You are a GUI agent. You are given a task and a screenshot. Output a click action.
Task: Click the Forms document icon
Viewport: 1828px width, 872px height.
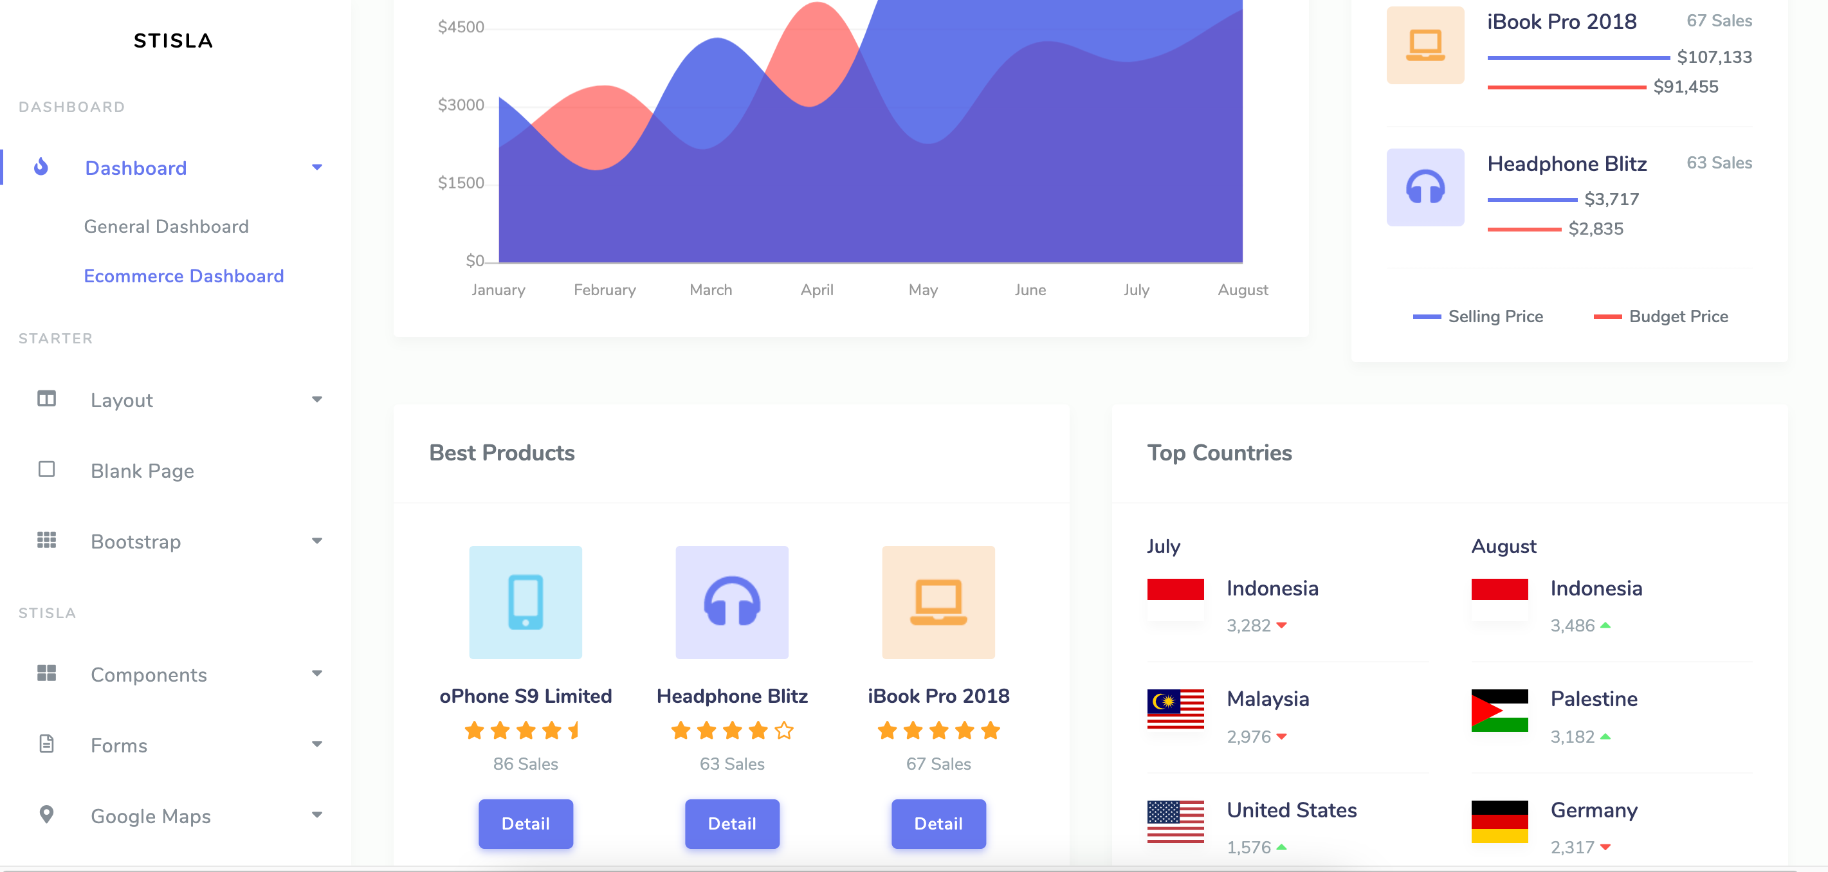(46, 743)
